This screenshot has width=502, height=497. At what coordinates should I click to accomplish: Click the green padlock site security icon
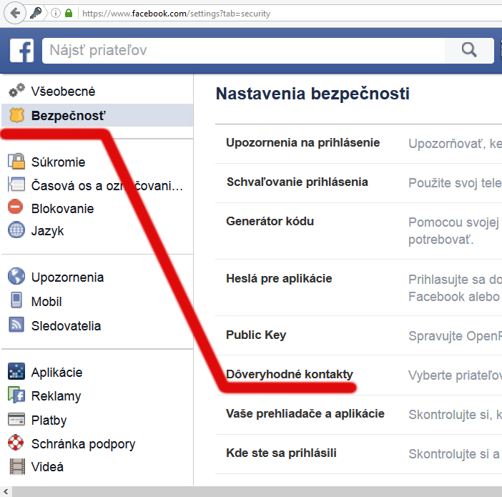click(69, 14)
